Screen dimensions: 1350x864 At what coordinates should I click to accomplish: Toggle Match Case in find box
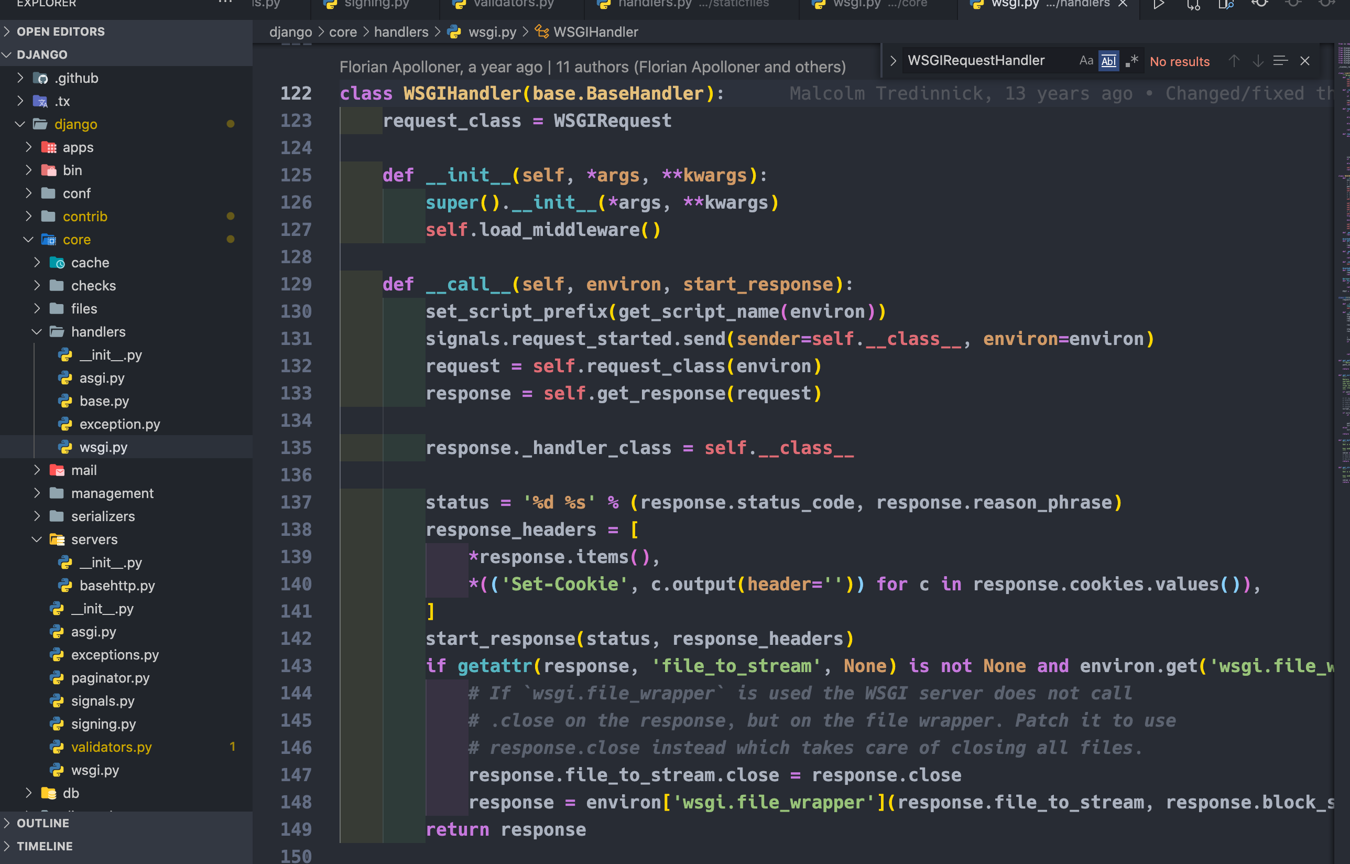tap(1086, 61)
